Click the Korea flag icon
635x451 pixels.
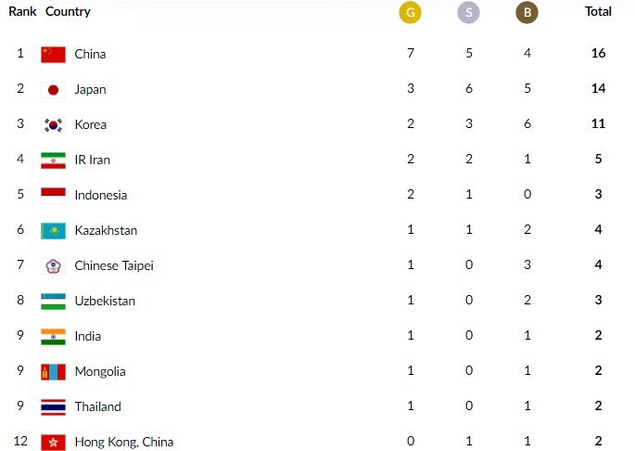click(53, 124)
